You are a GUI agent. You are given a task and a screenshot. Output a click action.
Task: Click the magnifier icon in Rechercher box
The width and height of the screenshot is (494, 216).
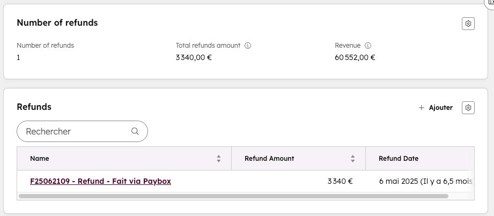(135, 131)
